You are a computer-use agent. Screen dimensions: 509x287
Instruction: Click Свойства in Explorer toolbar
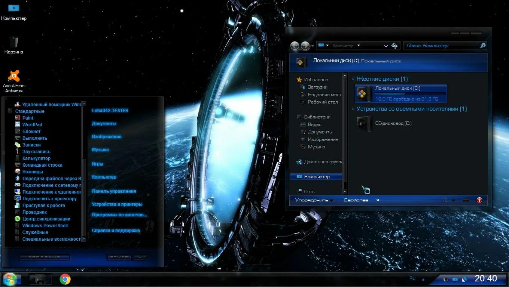[356, 200]
